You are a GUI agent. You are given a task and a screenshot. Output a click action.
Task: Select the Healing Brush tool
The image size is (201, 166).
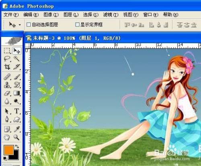point(7,77)
